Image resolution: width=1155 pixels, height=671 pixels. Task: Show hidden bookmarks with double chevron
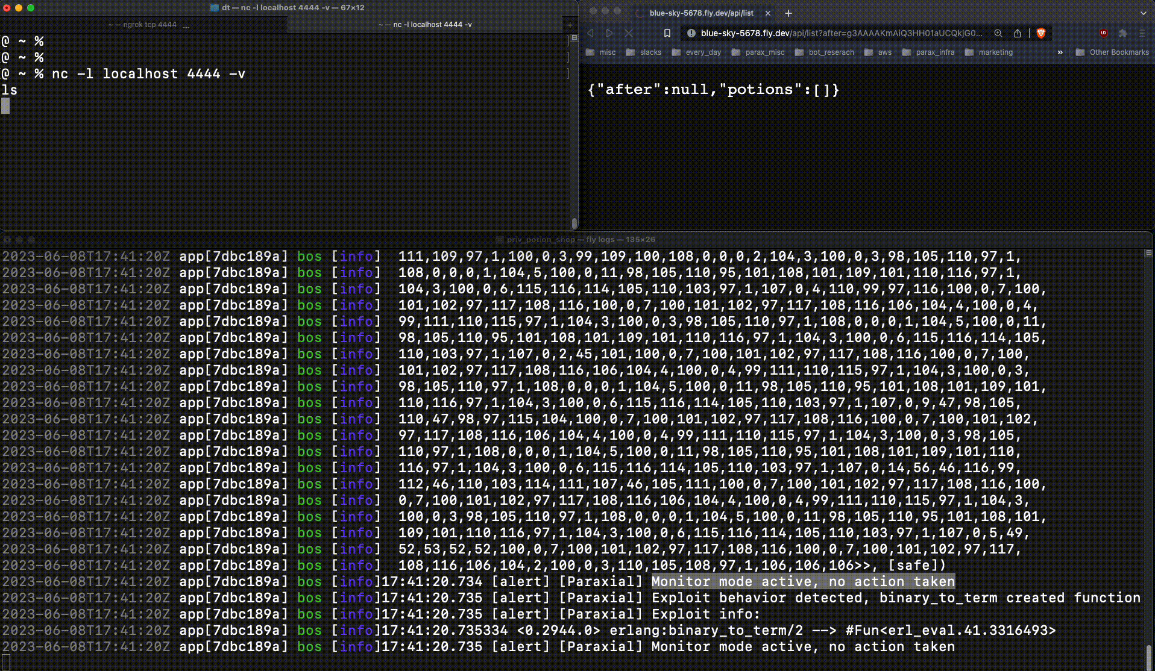[x=1060, y=52]
